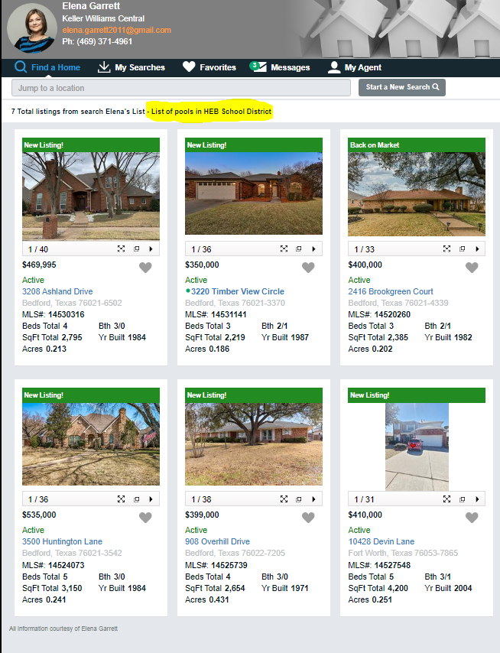Advance to next photo of 3208 Ashland Drive

pyautogui.click(x=151, y=249)
